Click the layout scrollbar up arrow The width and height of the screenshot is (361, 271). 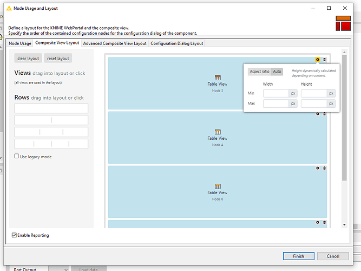[344, 53]
